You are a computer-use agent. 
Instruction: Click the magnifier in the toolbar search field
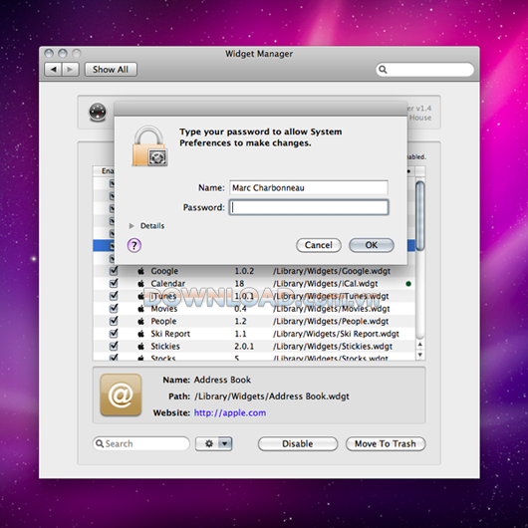click(x=383, y=70)
